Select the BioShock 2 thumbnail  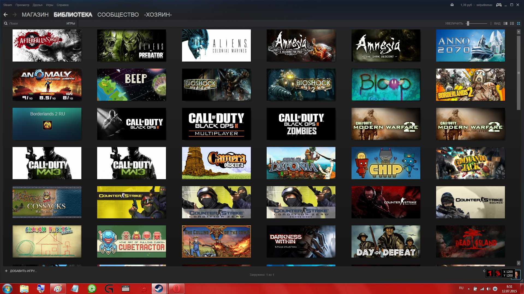tap(301, 85)
